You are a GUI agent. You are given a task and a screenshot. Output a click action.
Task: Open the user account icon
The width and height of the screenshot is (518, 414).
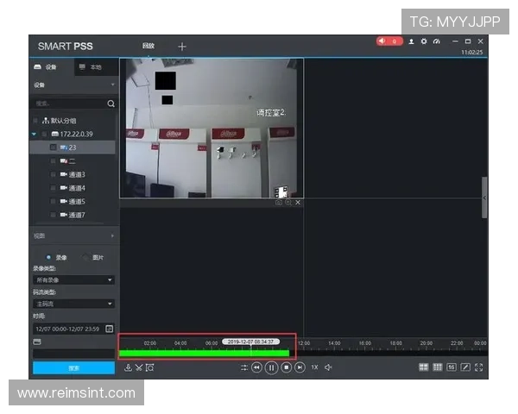point(411,41)
